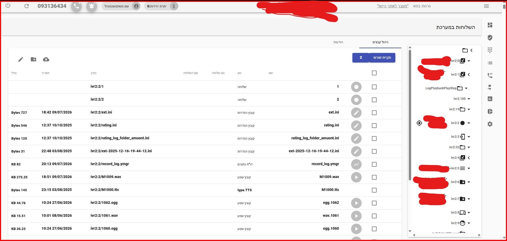This screenshot has height=241, width=507.
Task: Open the dashboard icon in right sidebar
Action: [x=490, y=25]
